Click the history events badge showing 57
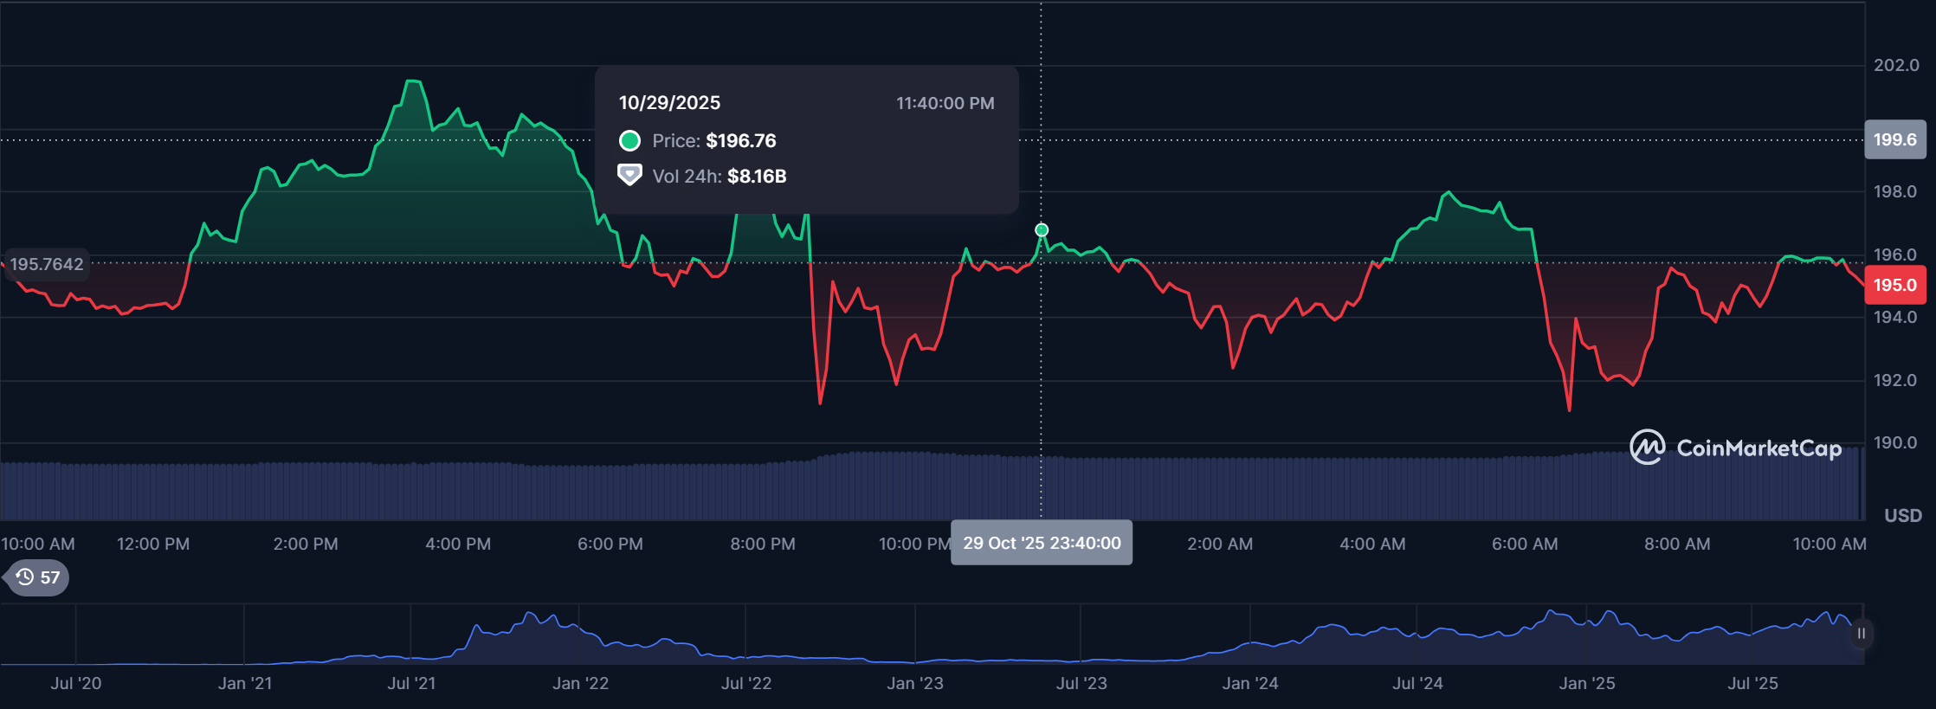 coord(38,577)
